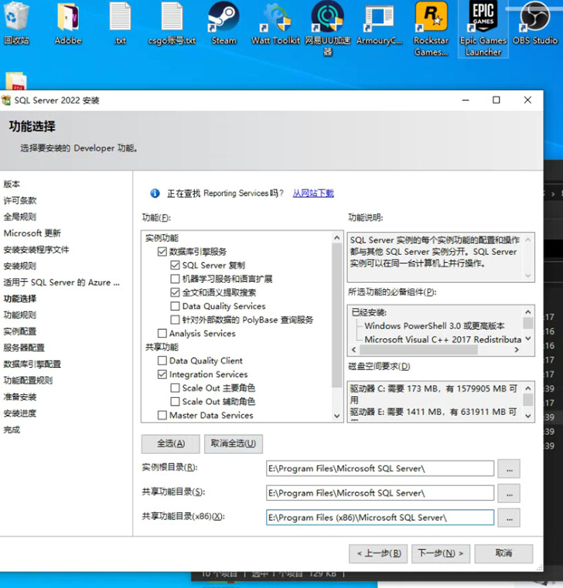This screenshot has height=588, width=563.
Task: Select 实例配置 step in the sidebar
Action: pyautogui.click(x=20, y=331)
